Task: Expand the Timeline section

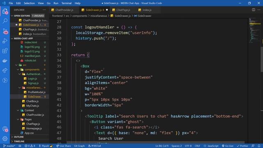Action: click(12, 141)
